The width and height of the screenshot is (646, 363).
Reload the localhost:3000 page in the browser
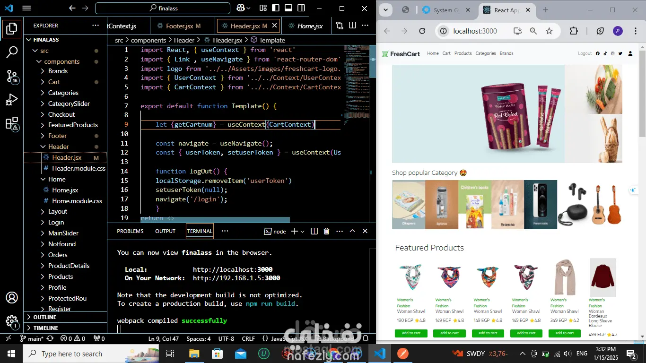coord(422,31)
